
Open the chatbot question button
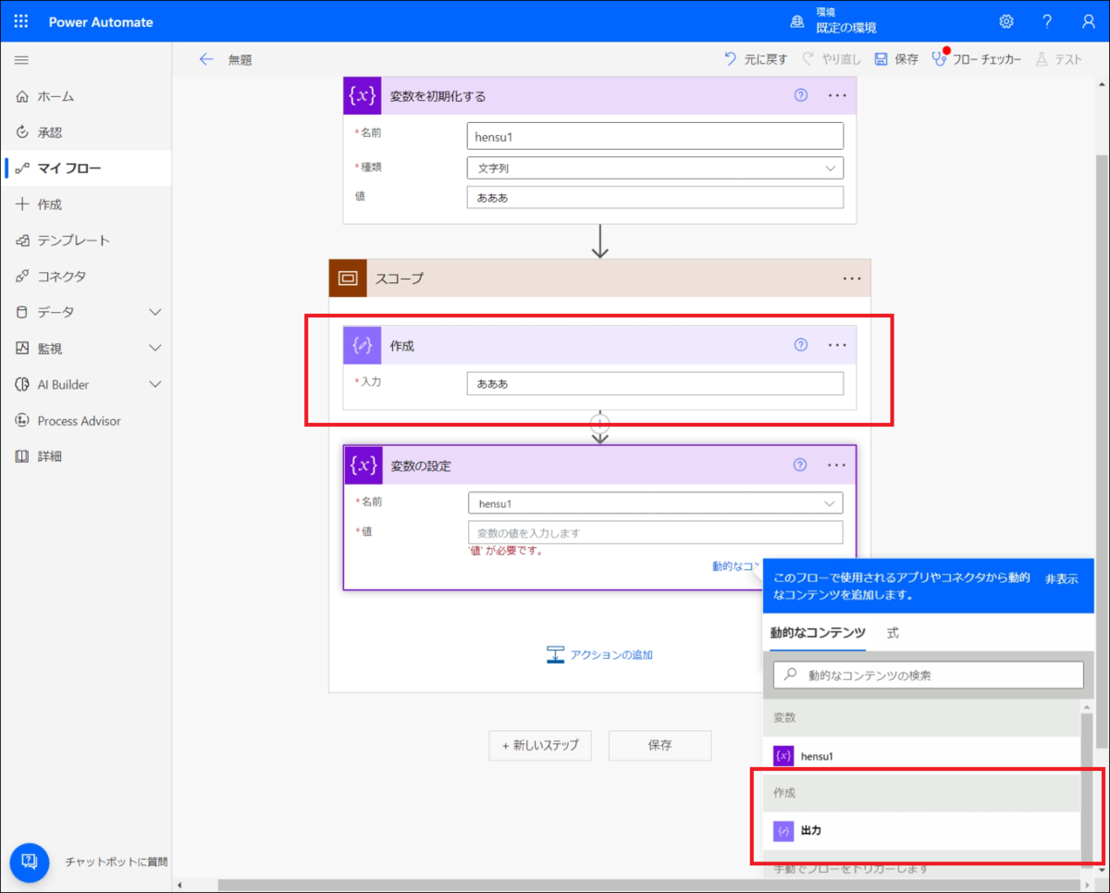point(29,861)
